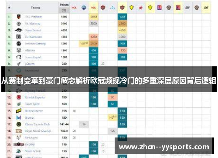This screenshot has height=158, width=218.
Task: Click the Natus Vincere logo
Action: [19, 111]
